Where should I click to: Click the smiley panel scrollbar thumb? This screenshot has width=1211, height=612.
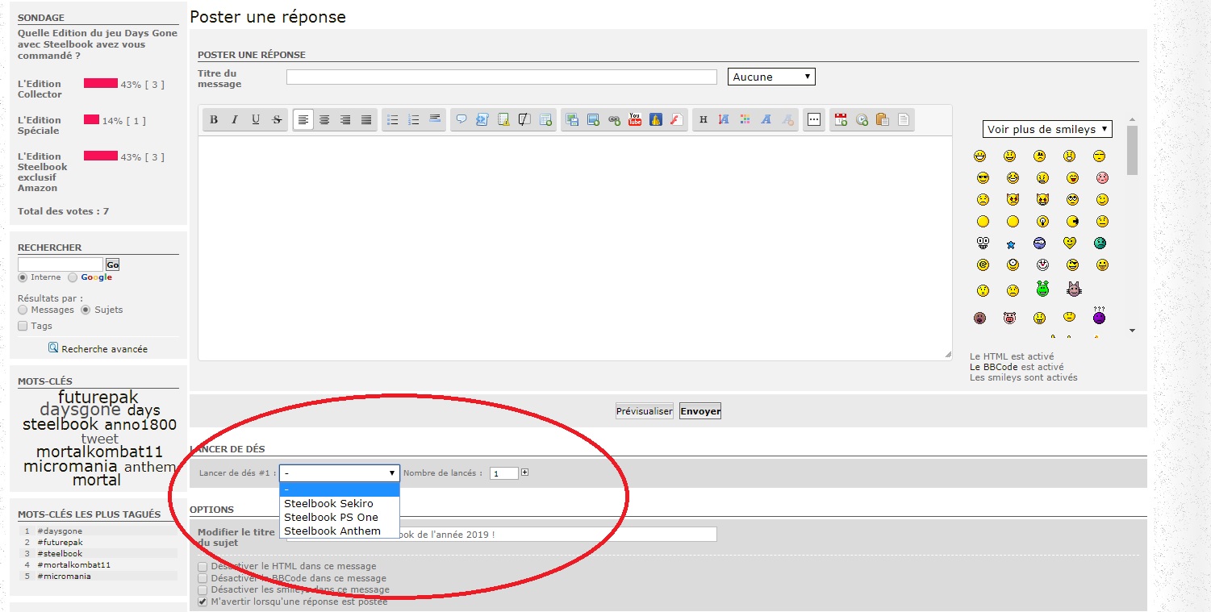tap(1132, 150)
